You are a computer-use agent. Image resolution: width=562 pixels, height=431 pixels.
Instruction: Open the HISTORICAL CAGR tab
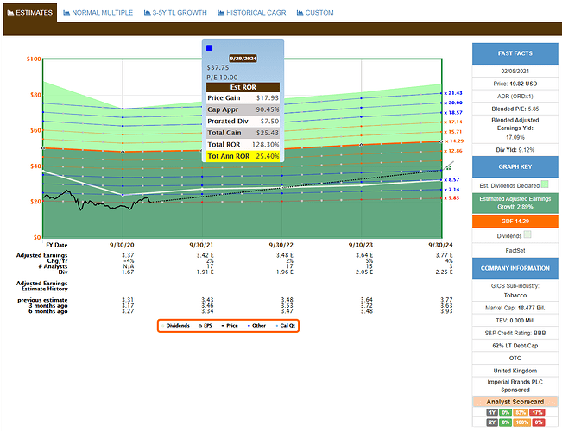pyautogui.click(x=251, y=13)
